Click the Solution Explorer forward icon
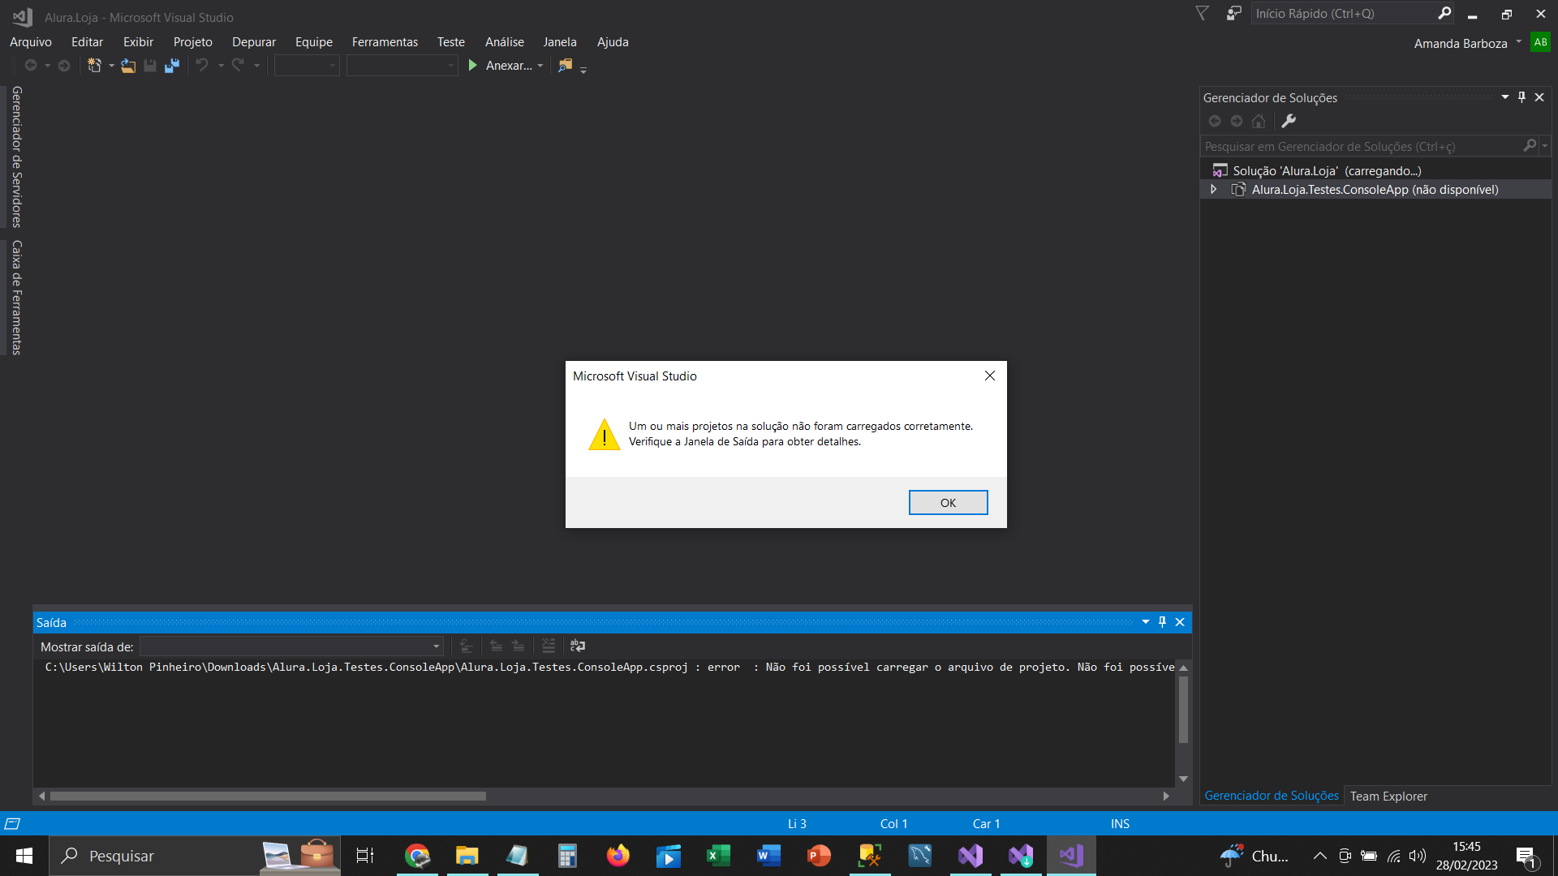Viewport: 1558px width, 876px height. tap(1237, 121)
